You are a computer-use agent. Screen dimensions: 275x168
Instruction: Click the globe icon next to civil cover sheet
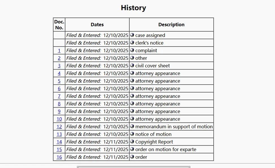coord(132,66)
